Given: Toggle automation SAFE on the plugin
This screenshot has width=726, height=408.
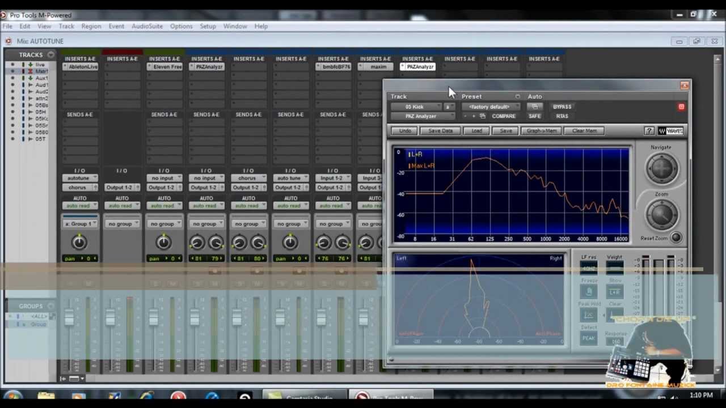Looking at the screenshot, I should pyautogui.click(x=535, y=116).
